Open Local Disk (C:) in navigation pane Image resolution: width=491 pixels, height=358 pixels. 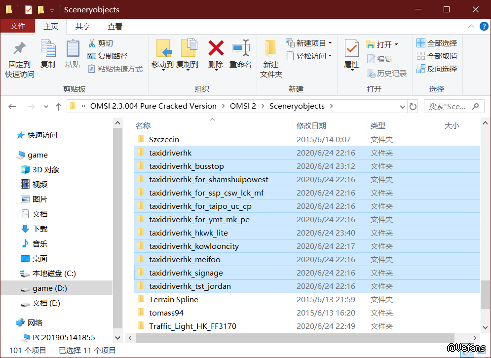pyautogui.click(x=54, y=274)
